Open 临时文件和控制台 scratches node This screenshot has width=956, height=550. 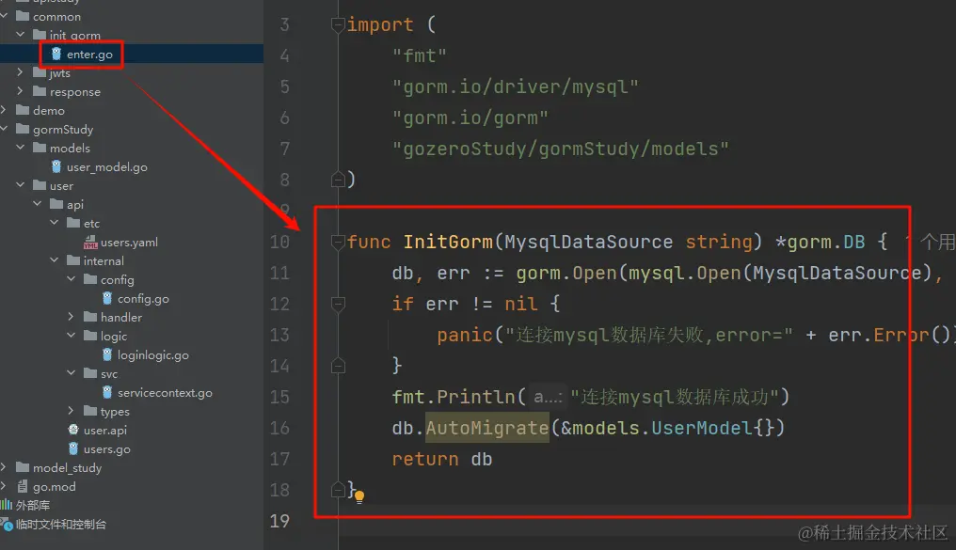[60, 524]
